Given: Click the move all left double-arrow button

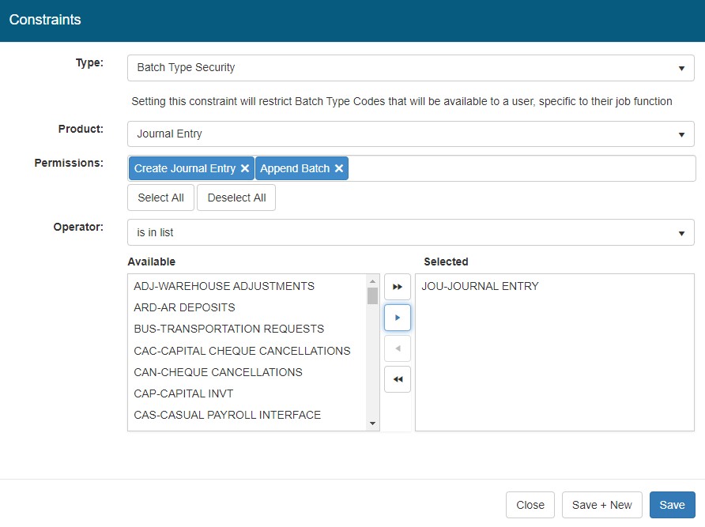Looking at the screenshot, I should 398,379.
